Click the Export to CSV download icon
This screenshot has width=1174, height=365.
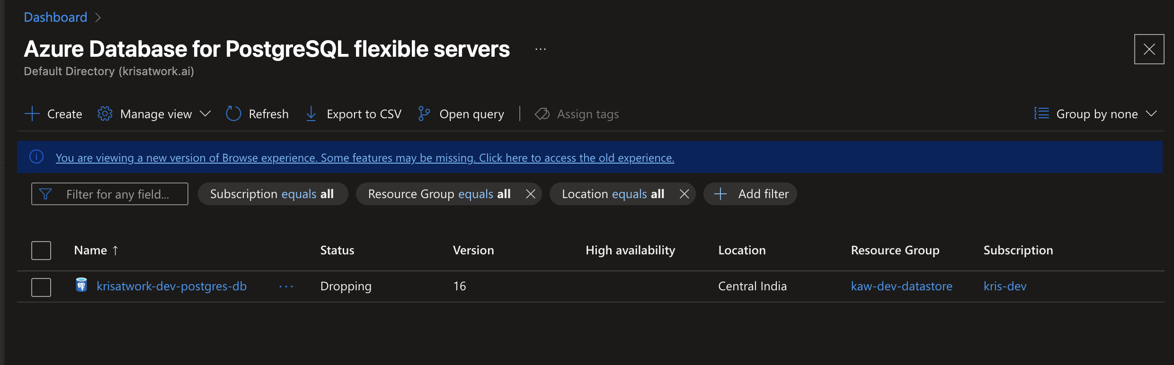pos(311,114)
